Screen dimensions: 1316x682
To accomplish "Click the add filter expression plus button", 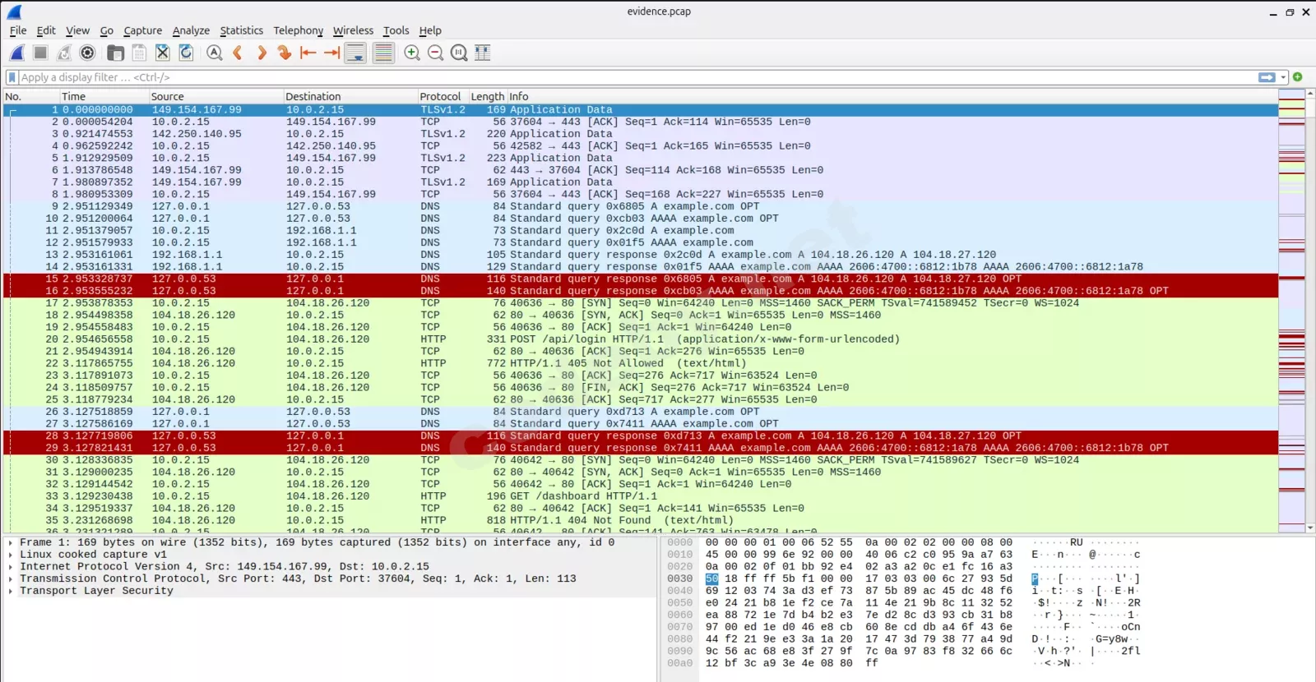I will click(x=1297, y=77).
